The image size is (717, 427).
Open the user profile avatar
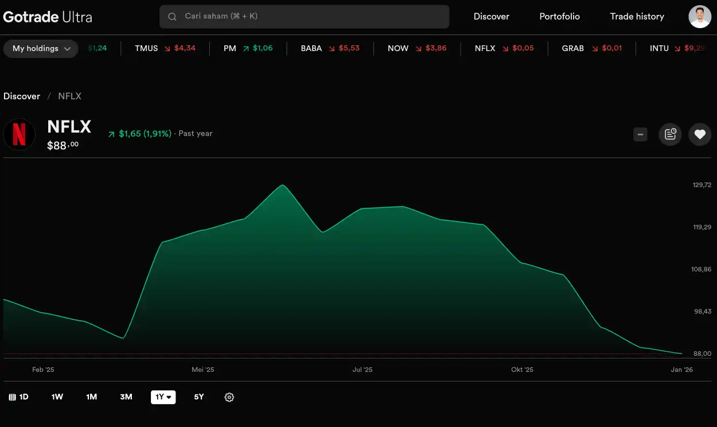click(x=699, y=17)
